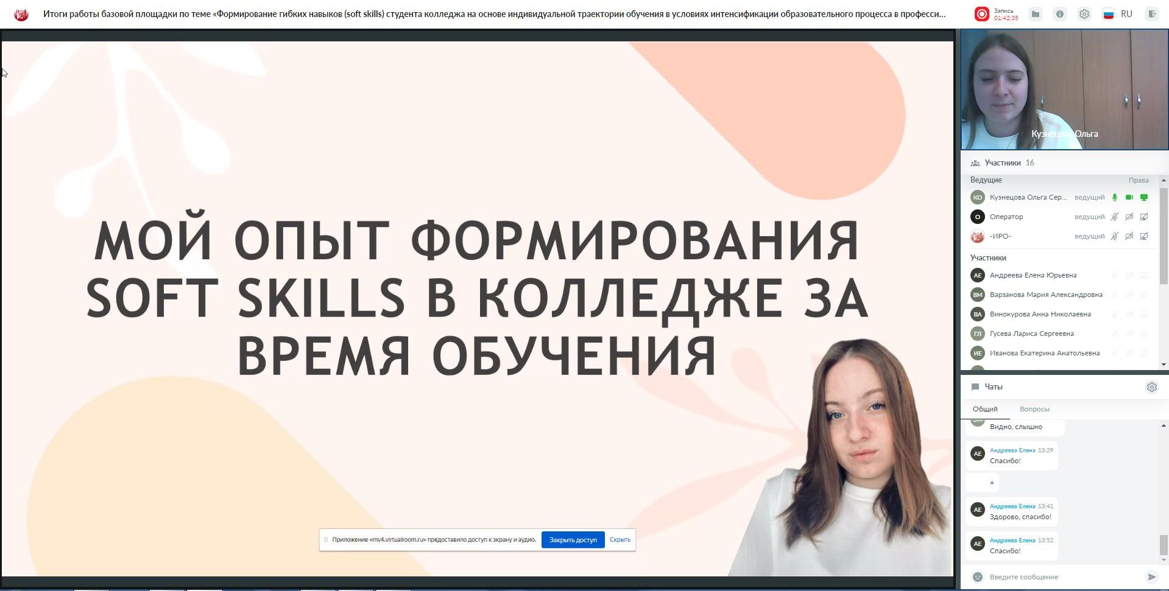
Task: Click the -ИРО- avatar icon
Action: pyautogui.click(x=977, y=236)
